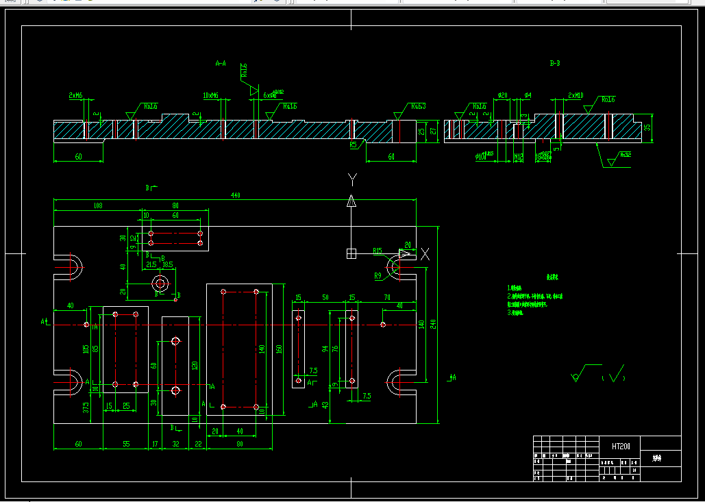Select the 18.5 dimension text
The image size is (705, 502).
167,265
